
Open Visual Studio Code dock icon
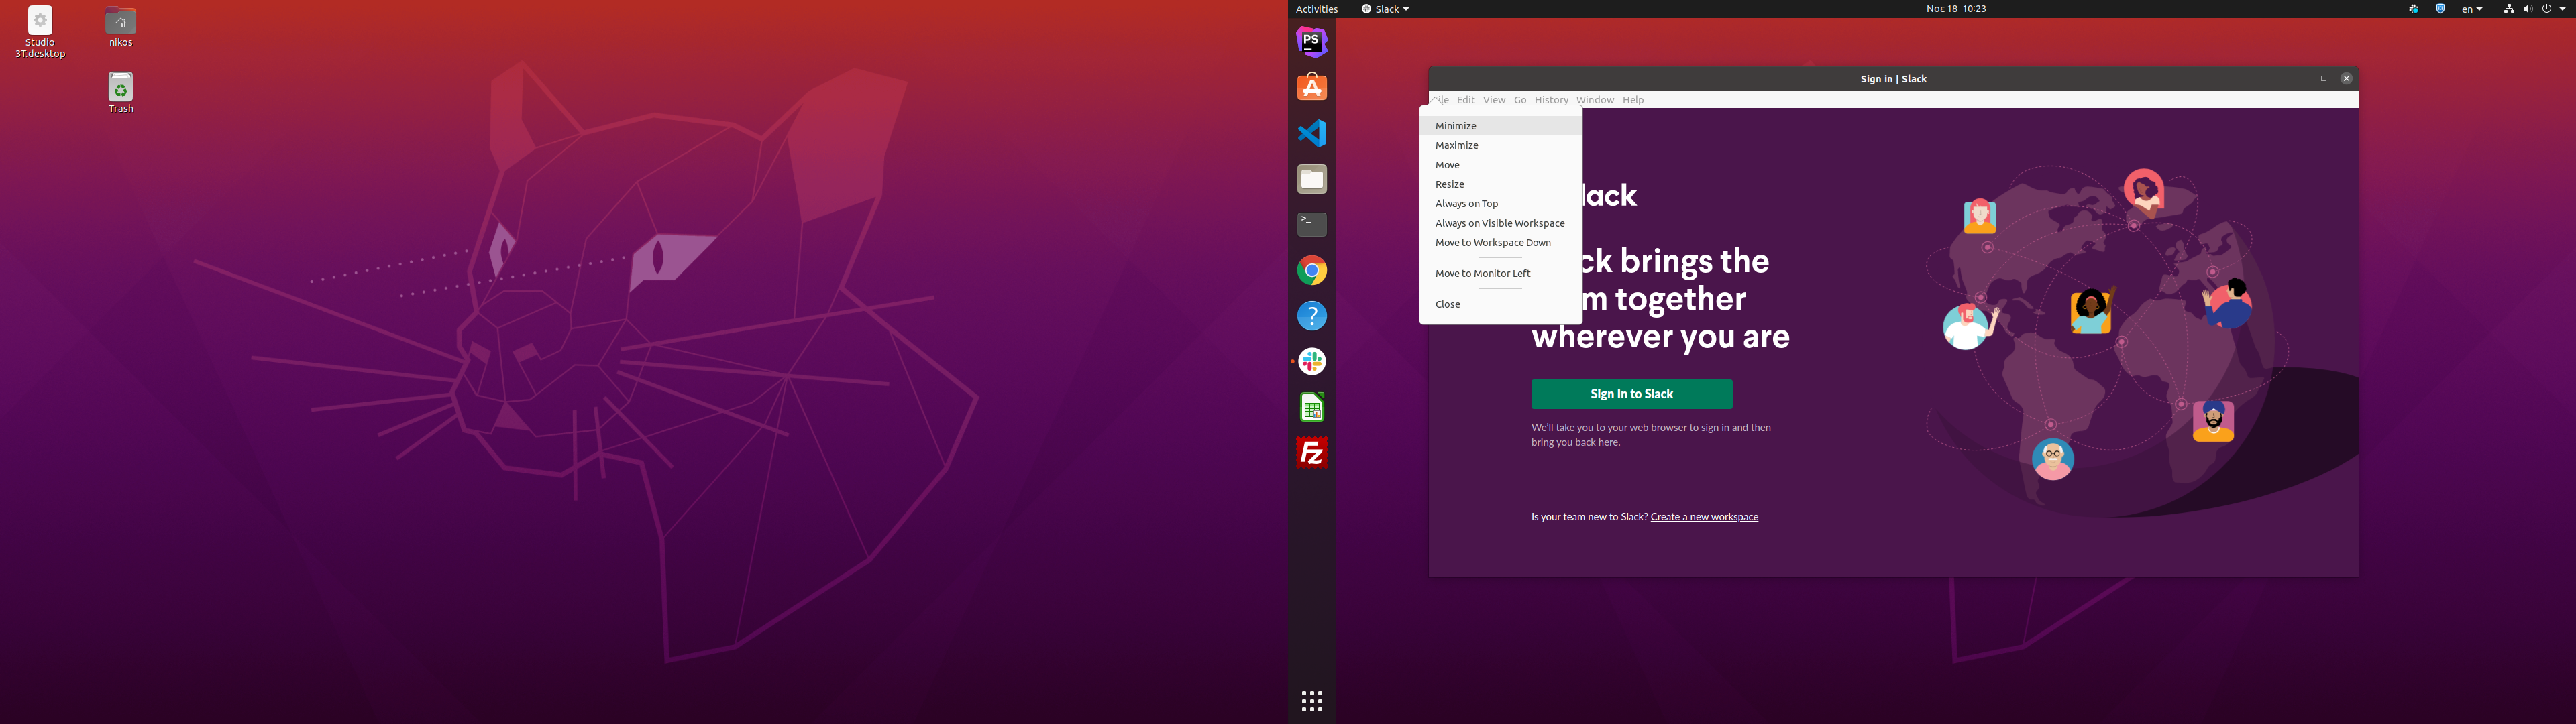tap(1312, 133)
